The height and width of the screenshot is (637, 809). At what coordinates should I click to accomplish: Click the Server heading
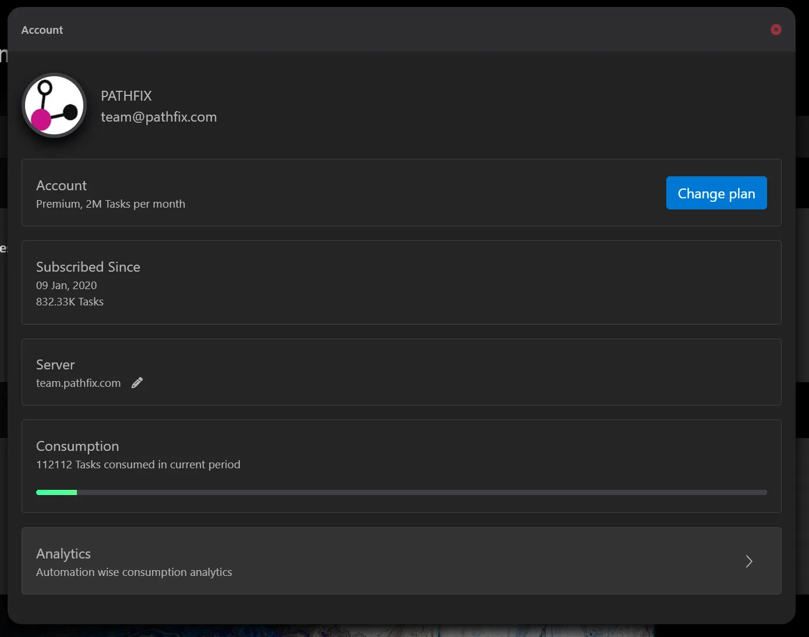click(55, 365)
